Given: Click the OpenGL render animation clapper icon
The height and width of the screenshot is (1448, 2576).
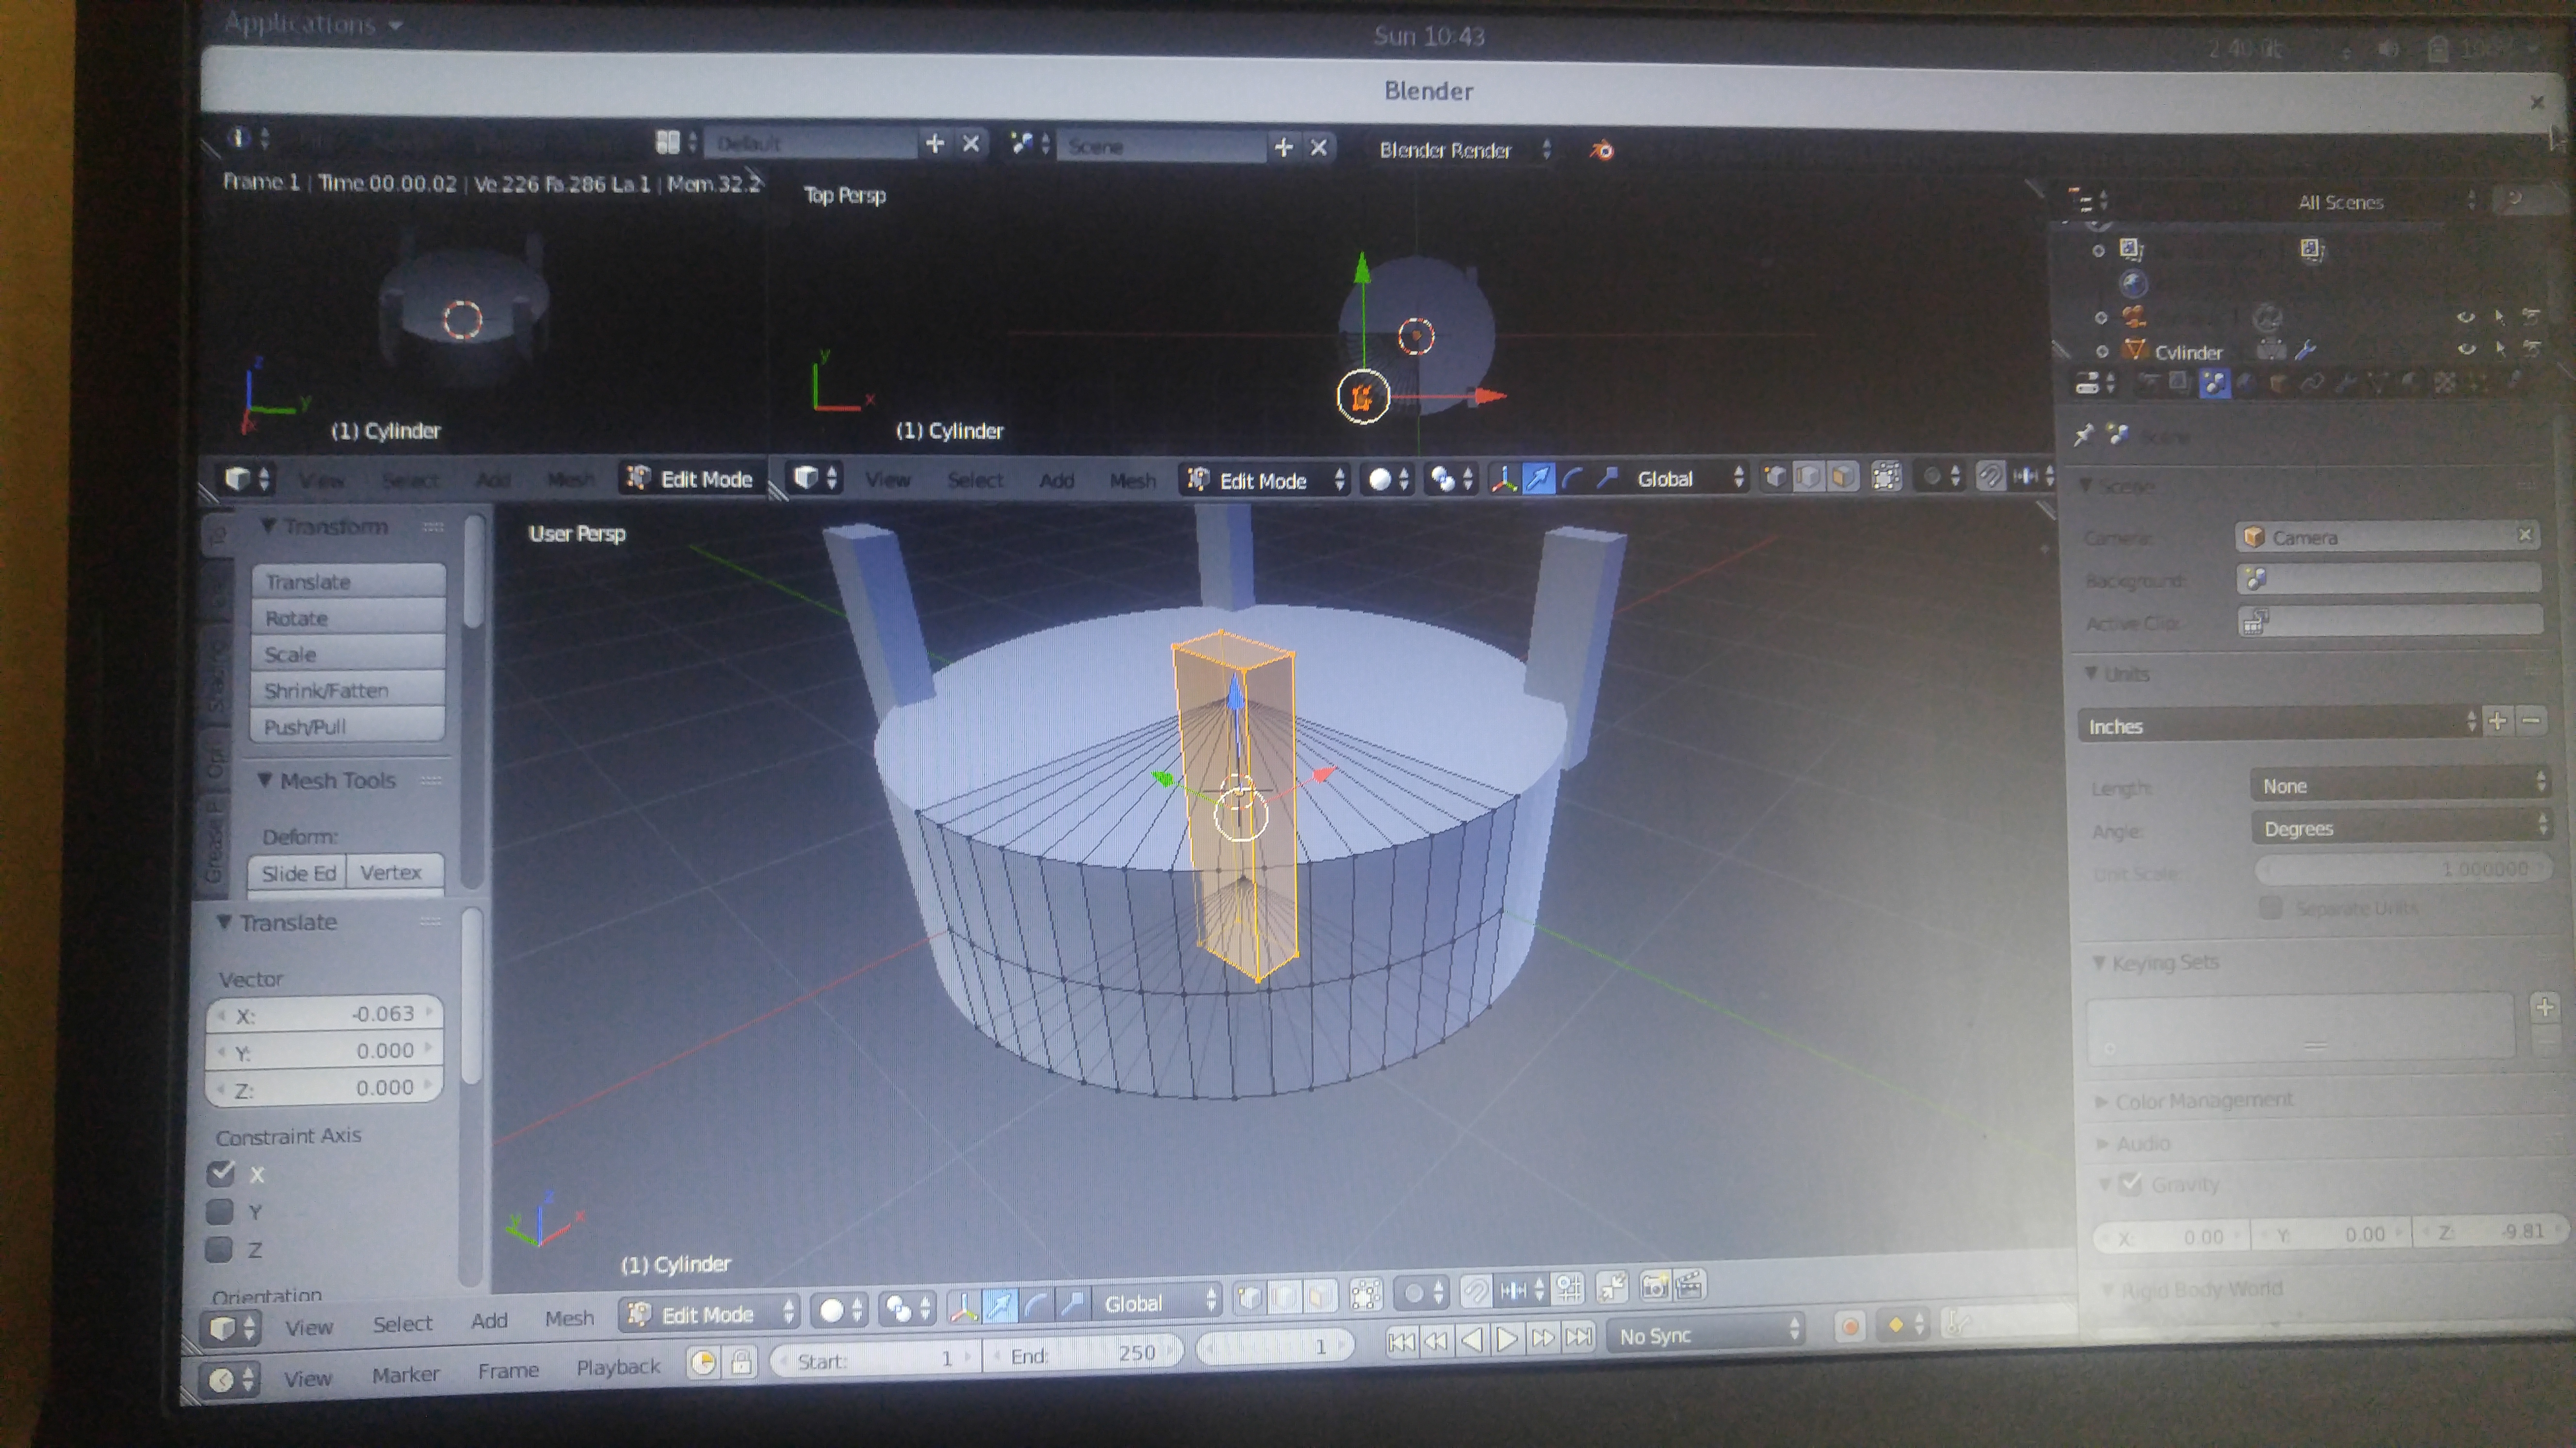Looking at the screenshot, I should point(1689,1285).
